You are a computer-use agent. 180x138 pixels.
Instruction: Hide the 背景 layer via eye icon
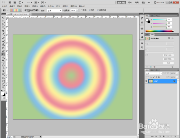[146, 81]
